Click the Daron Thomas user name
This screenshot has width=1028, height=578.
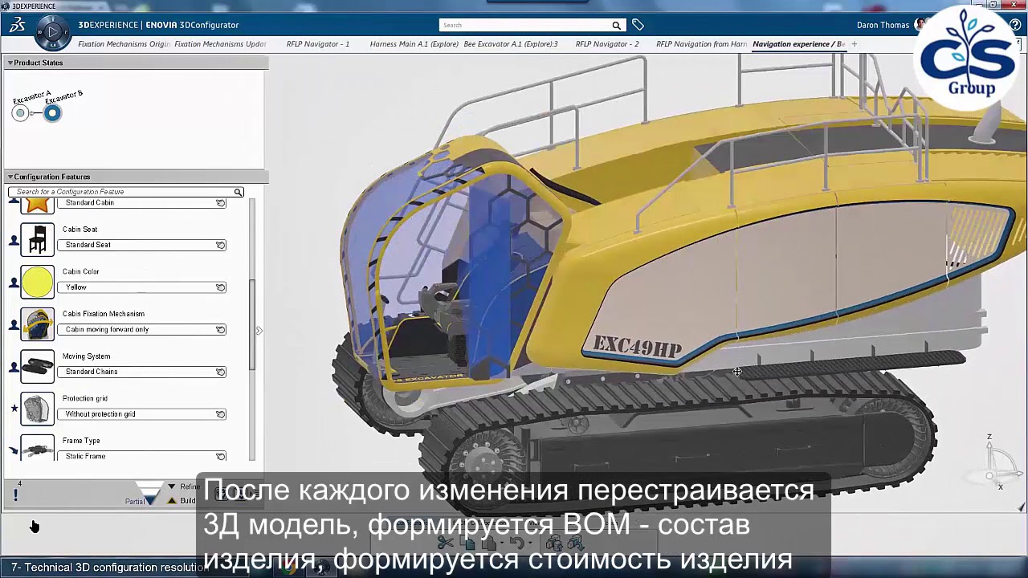pos(883,25)
